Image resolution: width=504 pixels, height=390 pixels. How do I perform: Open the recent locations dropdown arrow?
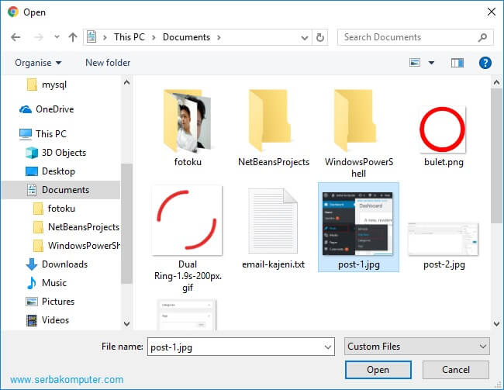(x=57, y=37)
